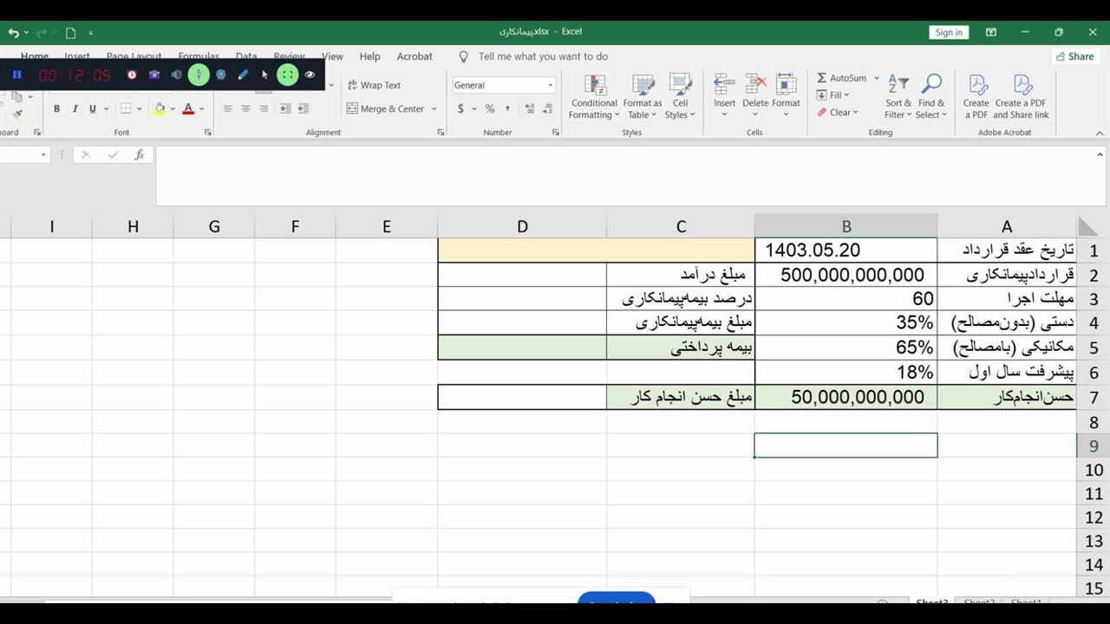
Task: Click the Sign in button
Action: (948, 32)
